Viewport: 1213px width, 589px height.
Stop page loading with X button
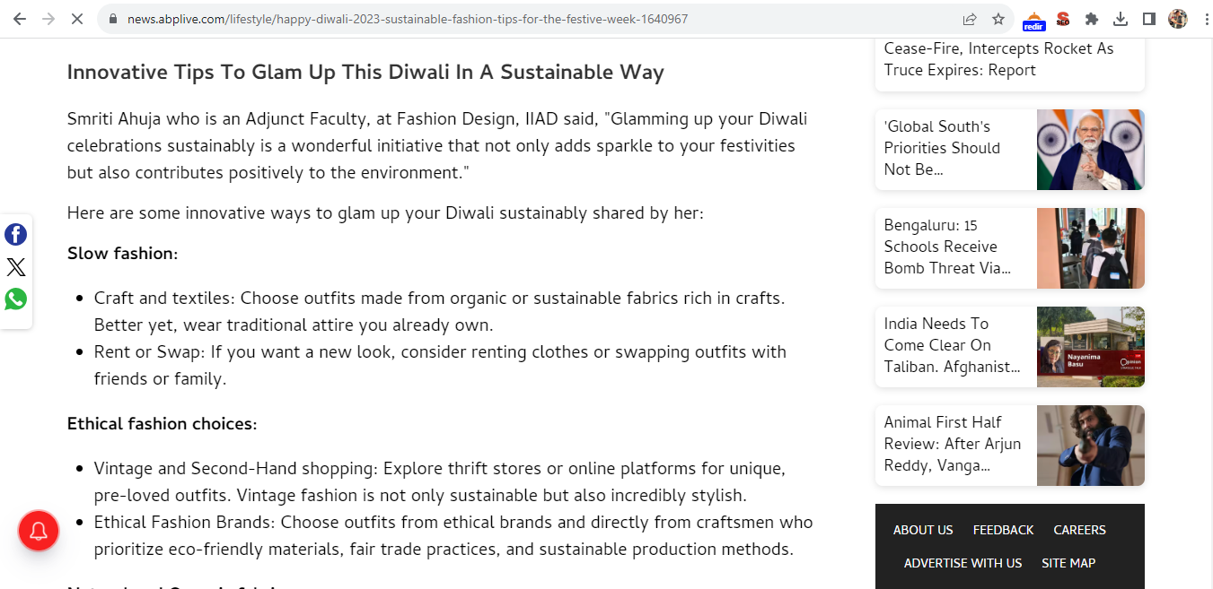77,19
